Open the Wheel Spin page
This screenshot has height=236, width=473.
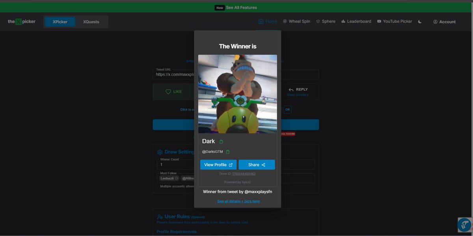(x=296, y=22)
